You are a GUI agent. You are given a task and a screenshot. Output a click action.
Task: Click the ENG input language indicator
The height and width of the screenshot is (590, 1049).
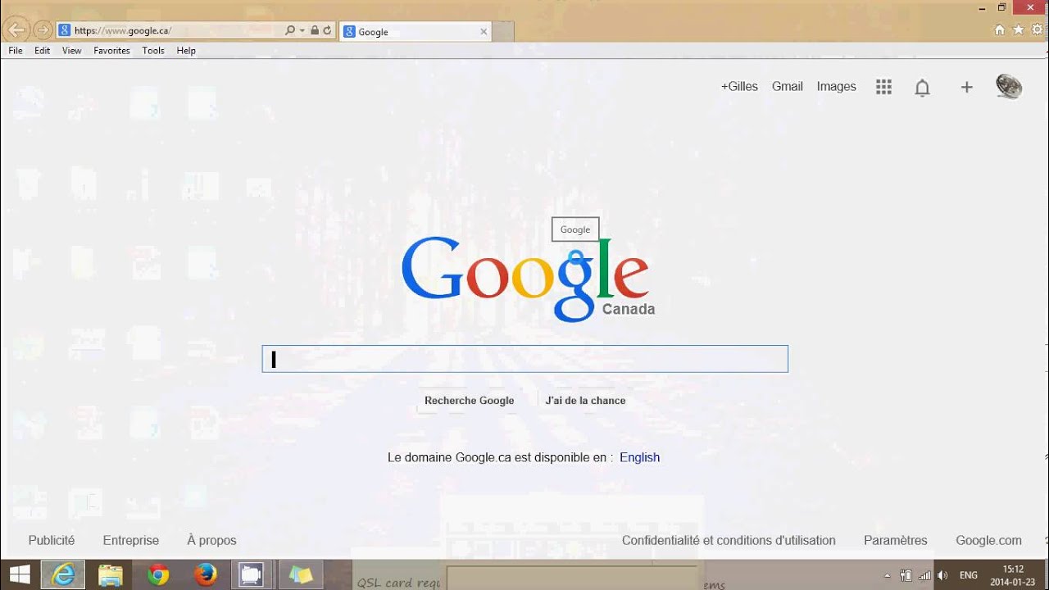pos(969,575)
